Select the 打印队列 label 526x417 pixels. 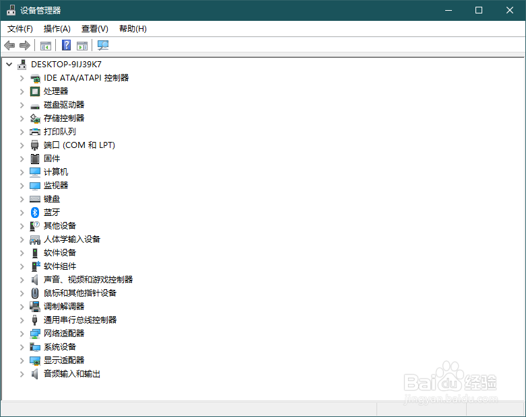60,132
